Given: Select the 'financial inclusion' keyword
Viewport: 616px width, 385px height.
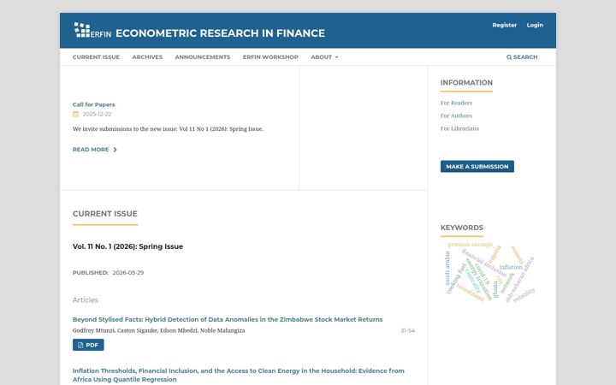Looking at the screenshot, I should [x=484, y=263].
